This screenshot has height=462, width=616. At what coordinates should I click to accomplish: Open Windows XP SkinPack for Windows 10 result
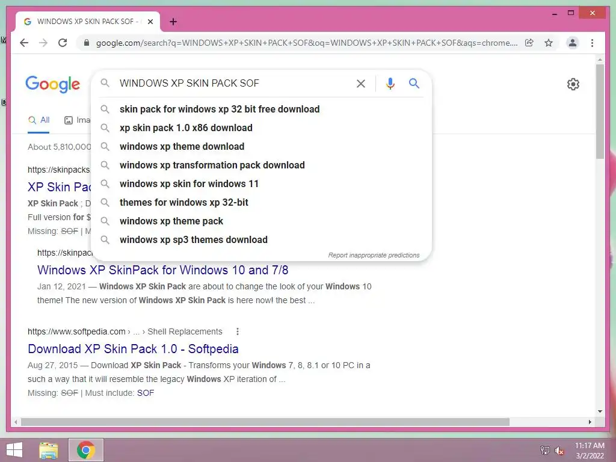162,270
